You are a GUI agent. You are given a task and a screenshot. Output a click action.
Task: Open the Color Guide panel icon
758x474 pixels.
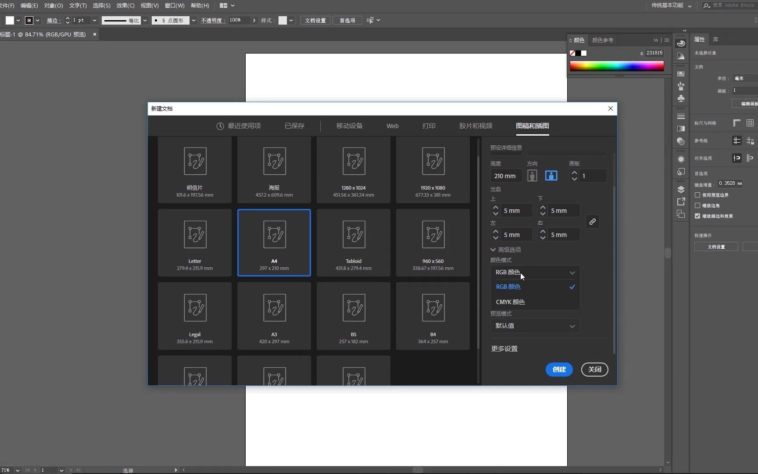coord(681,56)
